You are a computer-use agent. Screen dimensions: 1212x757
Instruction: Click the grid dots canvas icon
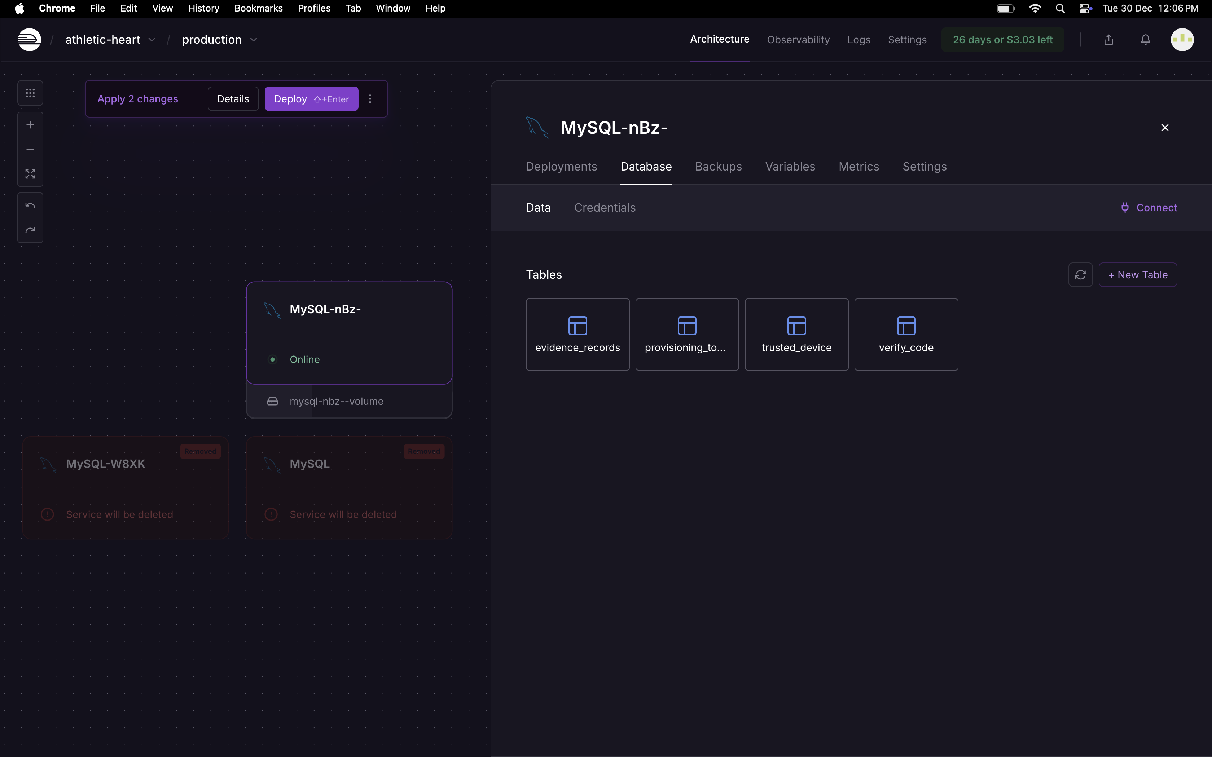tap(30, 93)
